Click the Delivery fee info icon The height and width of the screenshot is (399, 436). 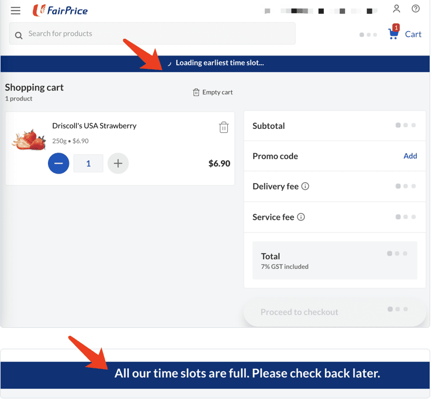pos(305,186)
